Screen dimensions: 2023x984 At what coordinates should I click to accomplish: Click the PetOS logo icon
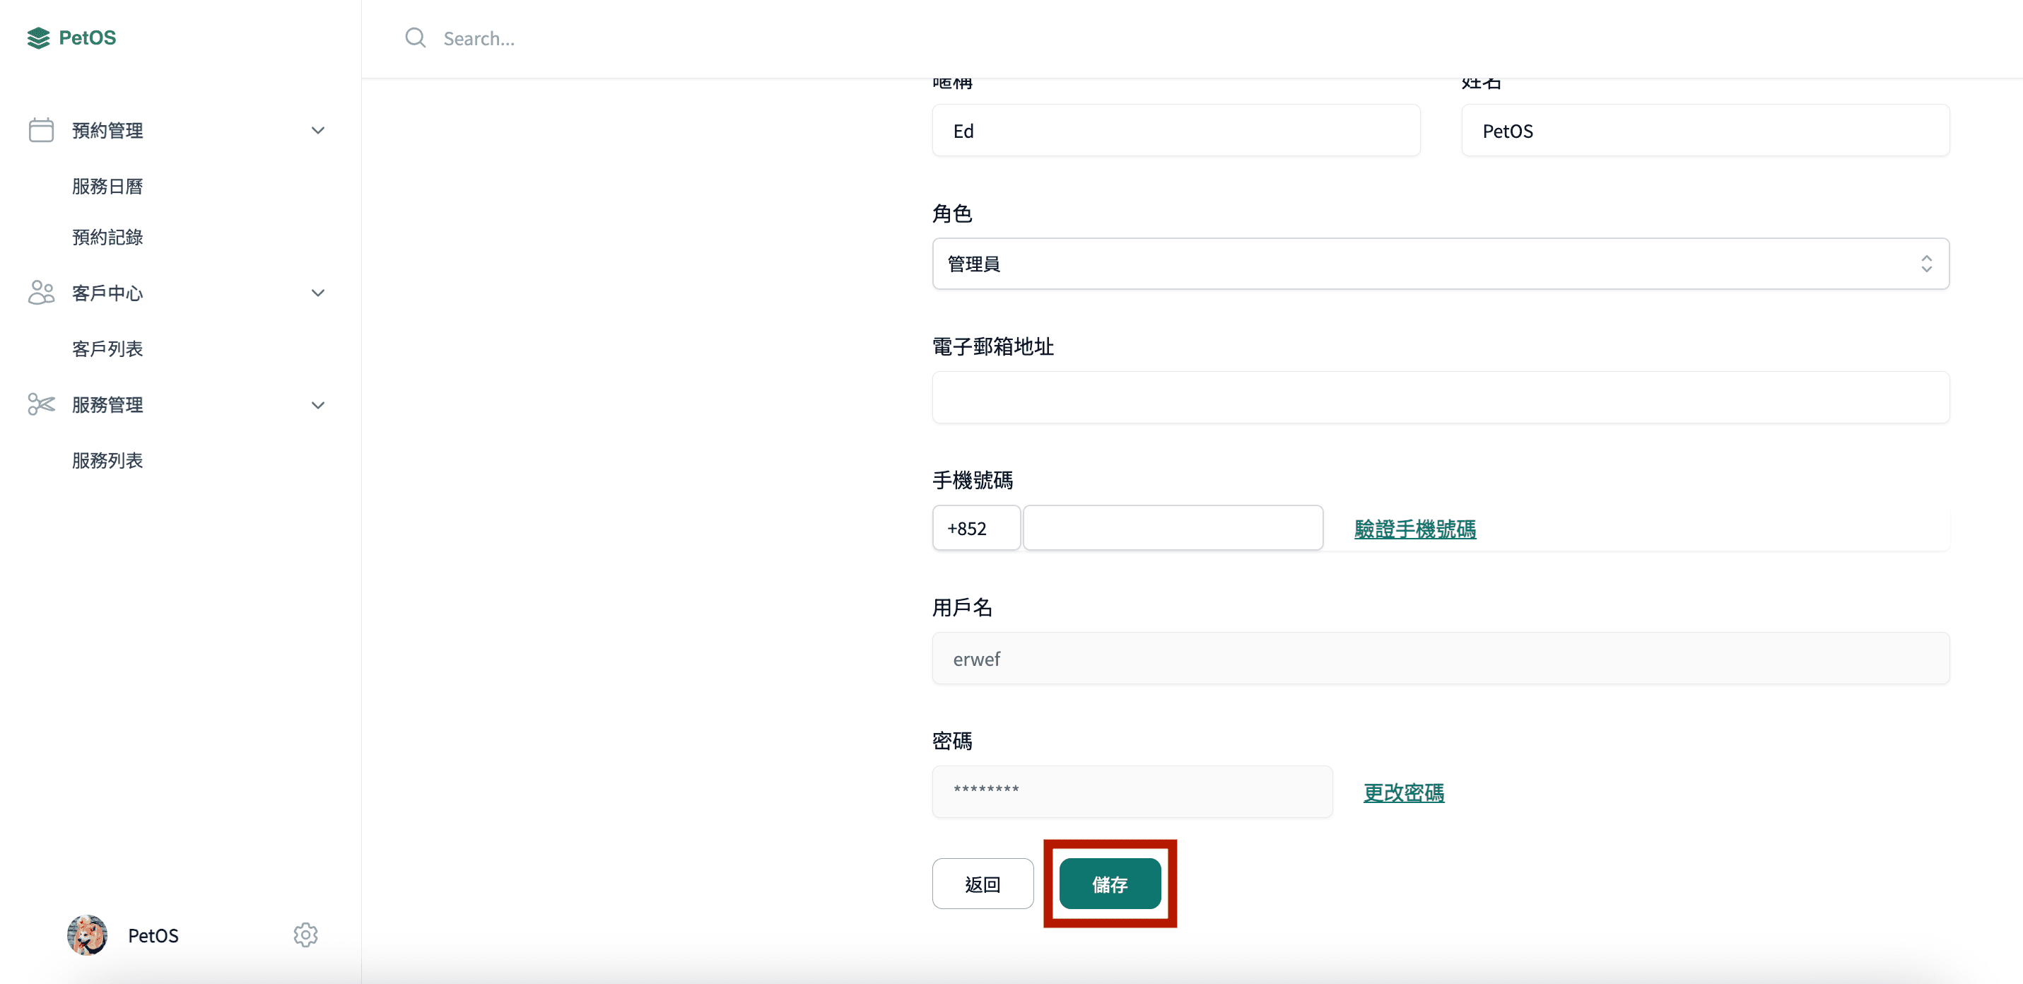pos(38,37)
